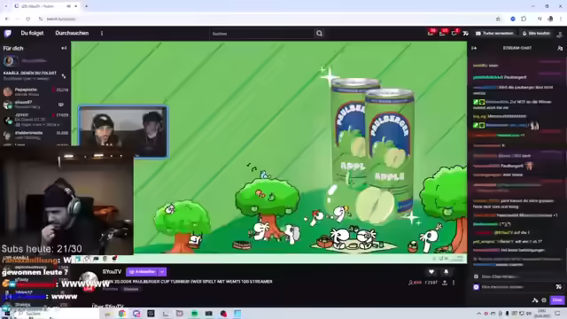The width and height of the screenshot is (567, 319).
Task: Click the purple Chat send button
Action: [x=557, y=300]
